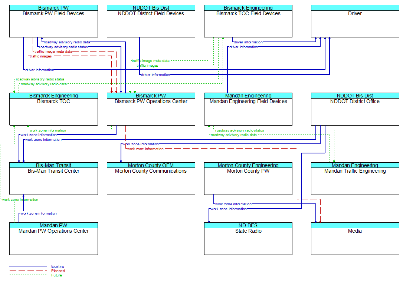Click the red 'work zone information' label
Image resolution: width=403 pixels, height=282 pixels.
coord(145,149)
